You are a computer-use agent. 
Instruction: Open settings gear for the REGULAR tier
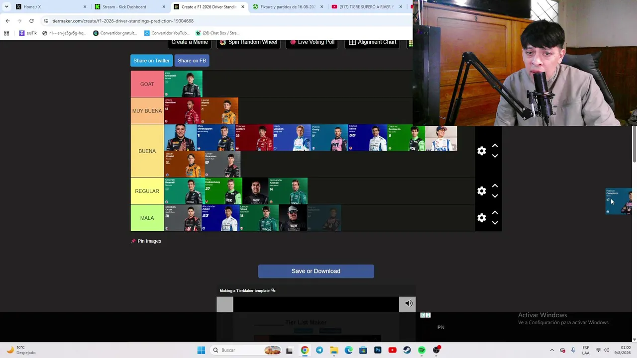481,191
